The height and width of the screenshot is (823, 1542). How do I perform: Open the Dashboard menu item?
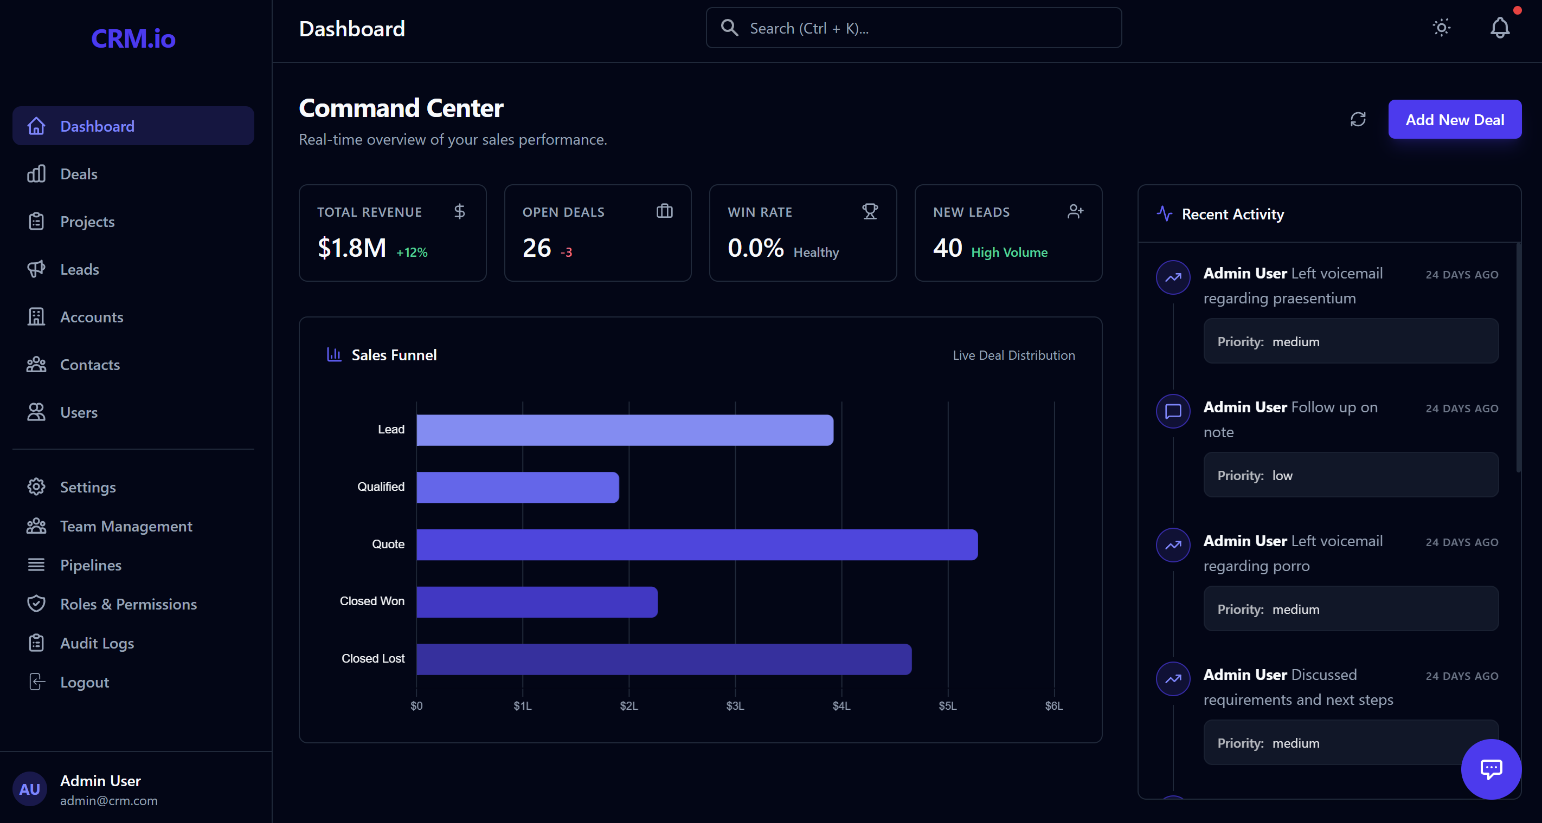click(x=133, y=126)
